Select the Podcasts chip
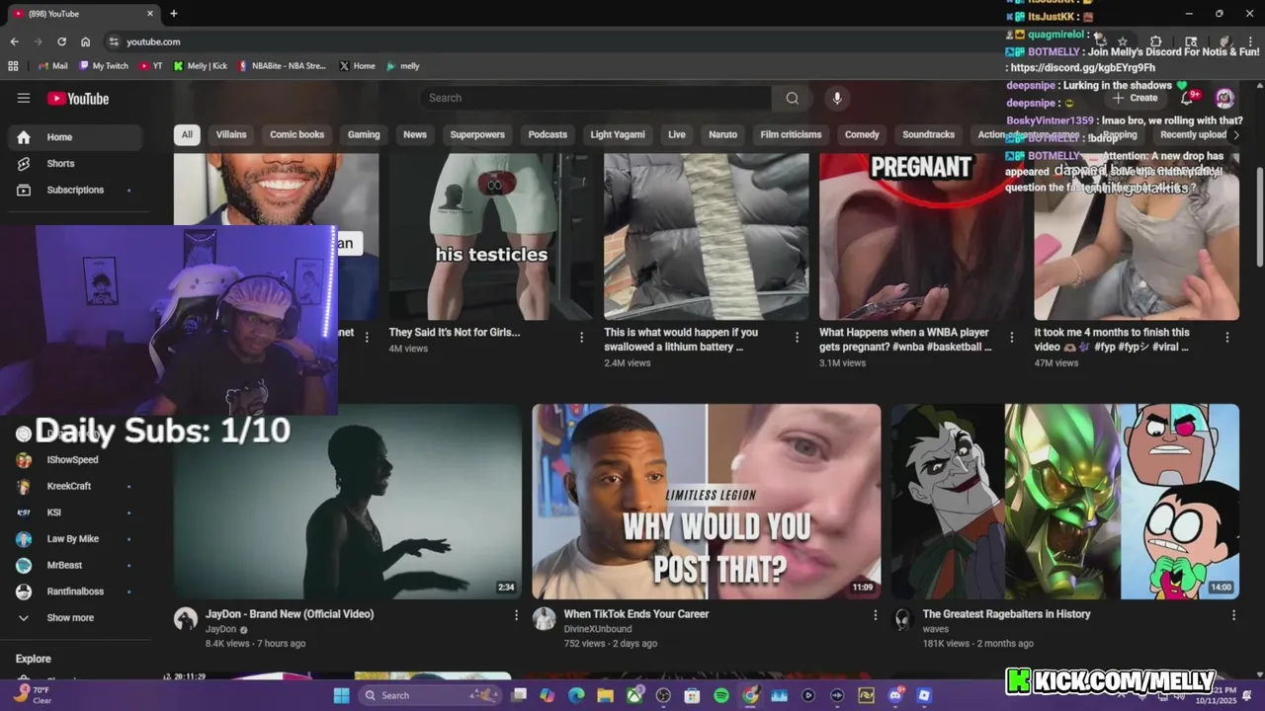The height and width of the screenshot is (711, 1265). (x=548, y=134)
